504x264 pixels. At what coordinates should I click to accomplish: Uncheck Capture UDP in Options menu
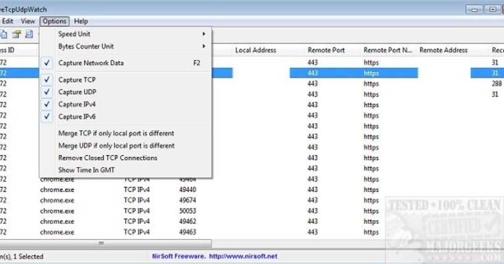pyautogui.click(x=126, y=92)
